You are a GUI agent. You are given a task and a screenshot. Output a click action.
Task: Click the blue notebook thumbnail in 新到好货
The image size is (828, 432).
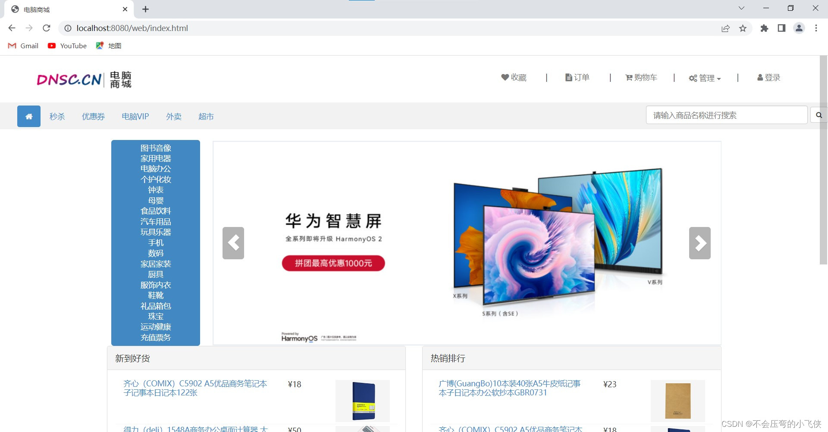[x=363, y=401]
